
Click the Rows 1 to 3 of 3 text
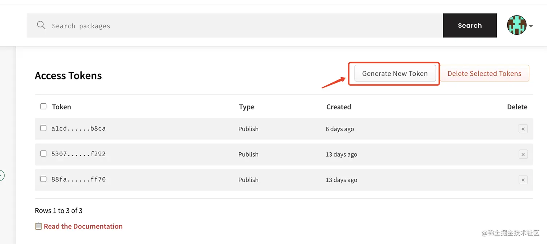point(59,210)
